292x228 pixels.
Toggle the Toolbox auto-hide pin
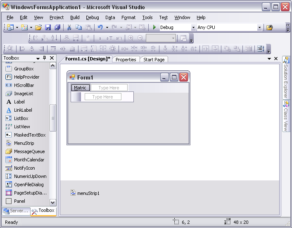click(x=45, y=58)
